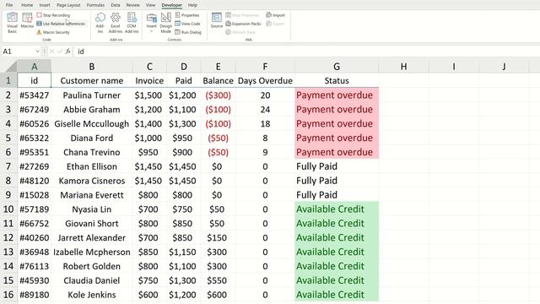Open the Help tab
540x304 pixels.
tap(192, 5)
